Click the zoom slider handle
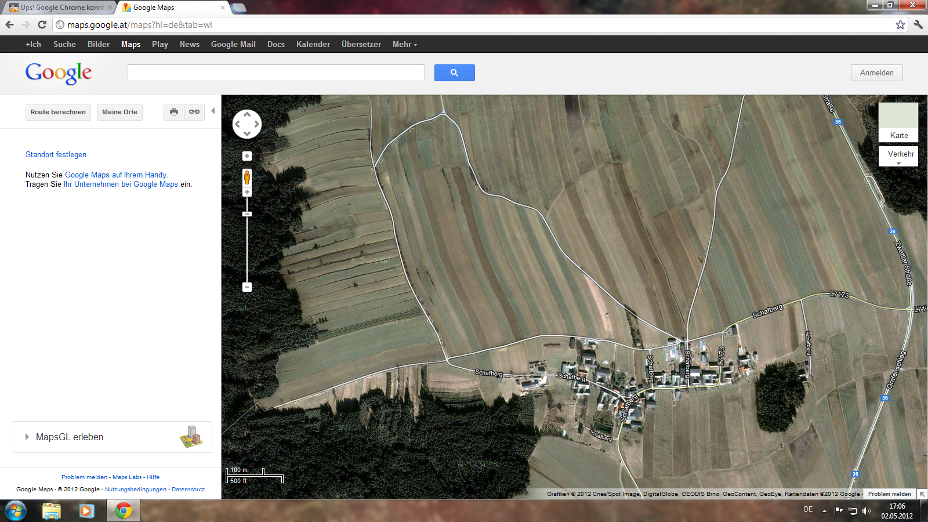928x522 pixels. point(247,214)
